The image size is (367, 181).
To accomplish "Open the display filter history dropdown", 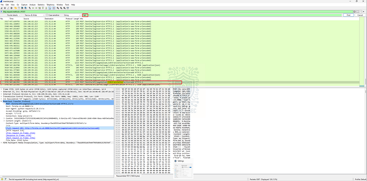I will 361,11.
